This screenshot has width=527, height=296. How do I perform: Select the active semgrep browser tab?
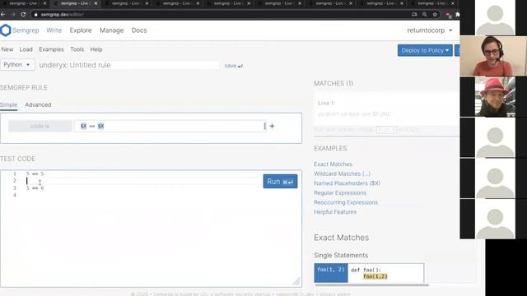pos(74,3)
